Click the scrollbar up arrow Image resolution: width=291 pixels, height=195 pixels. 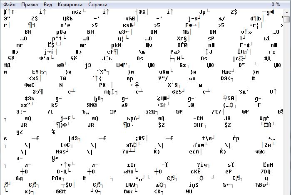[287, 12]
